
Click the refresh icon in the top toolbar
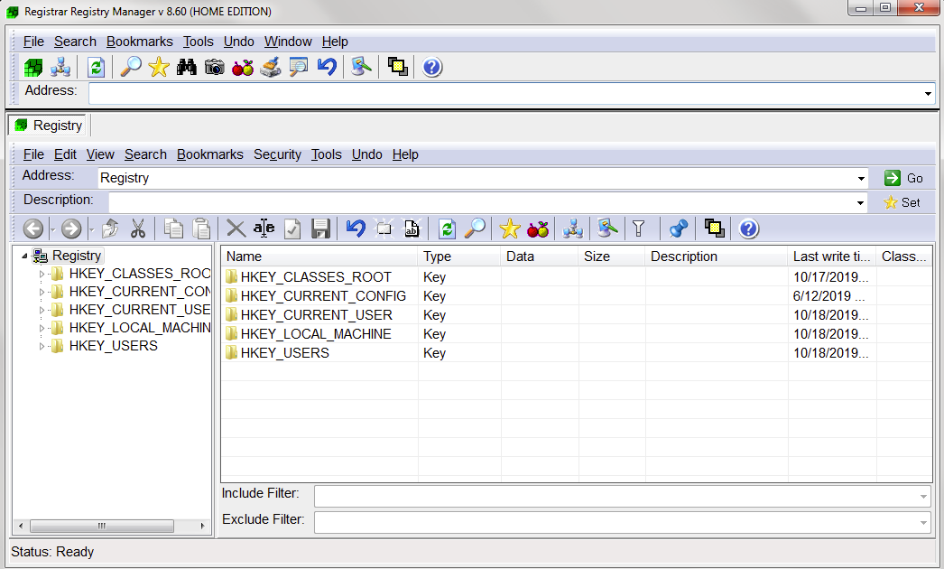coord(97,67)
